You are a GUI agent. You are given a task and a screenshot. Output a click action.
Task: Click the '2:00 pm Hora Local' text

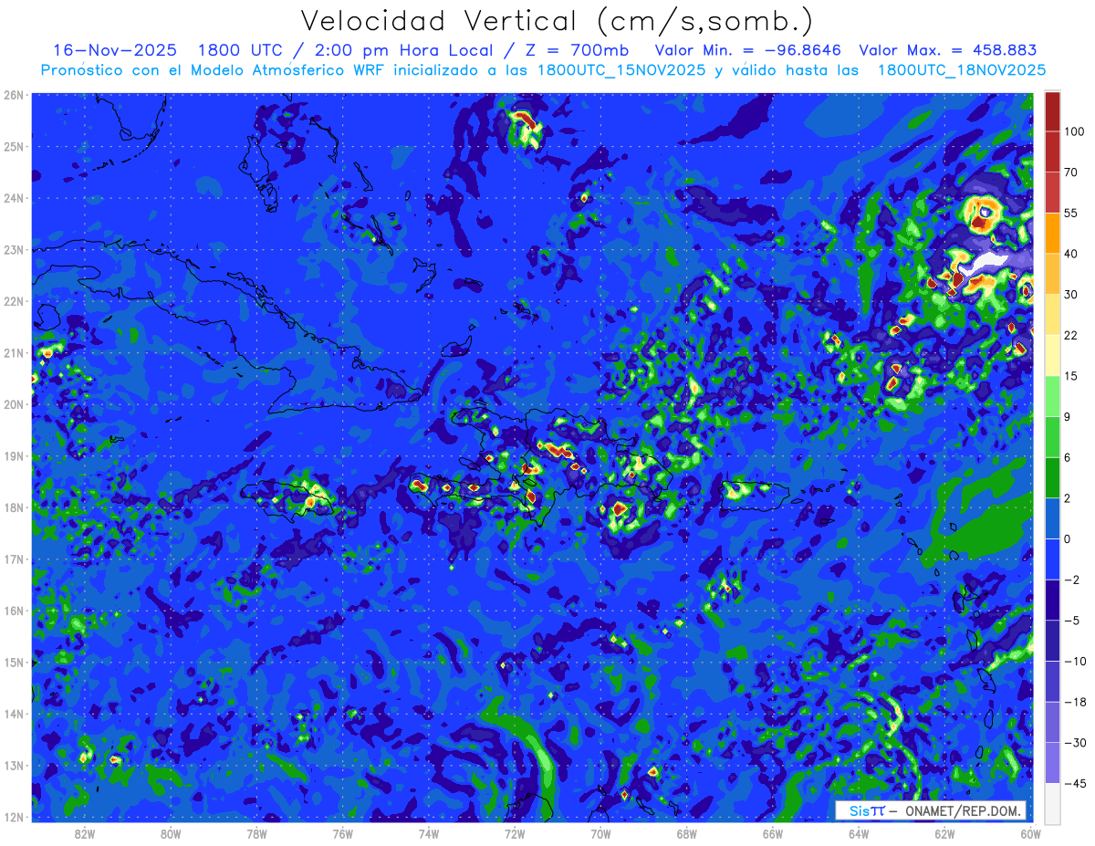tap(400, 50)
